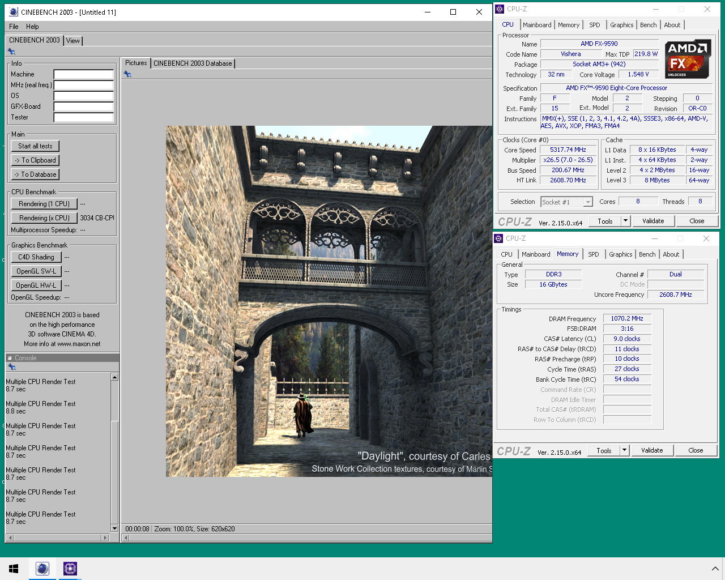Run OpenGL HW-L benchmark

pyautogui.click(x=36, y=285)
